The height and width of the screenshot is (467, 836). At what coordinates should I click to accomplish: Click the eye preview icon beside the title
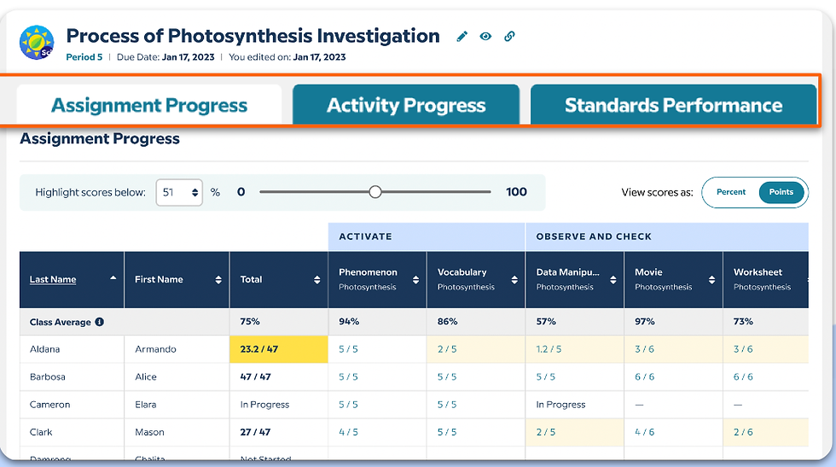[x=485, y=37]
